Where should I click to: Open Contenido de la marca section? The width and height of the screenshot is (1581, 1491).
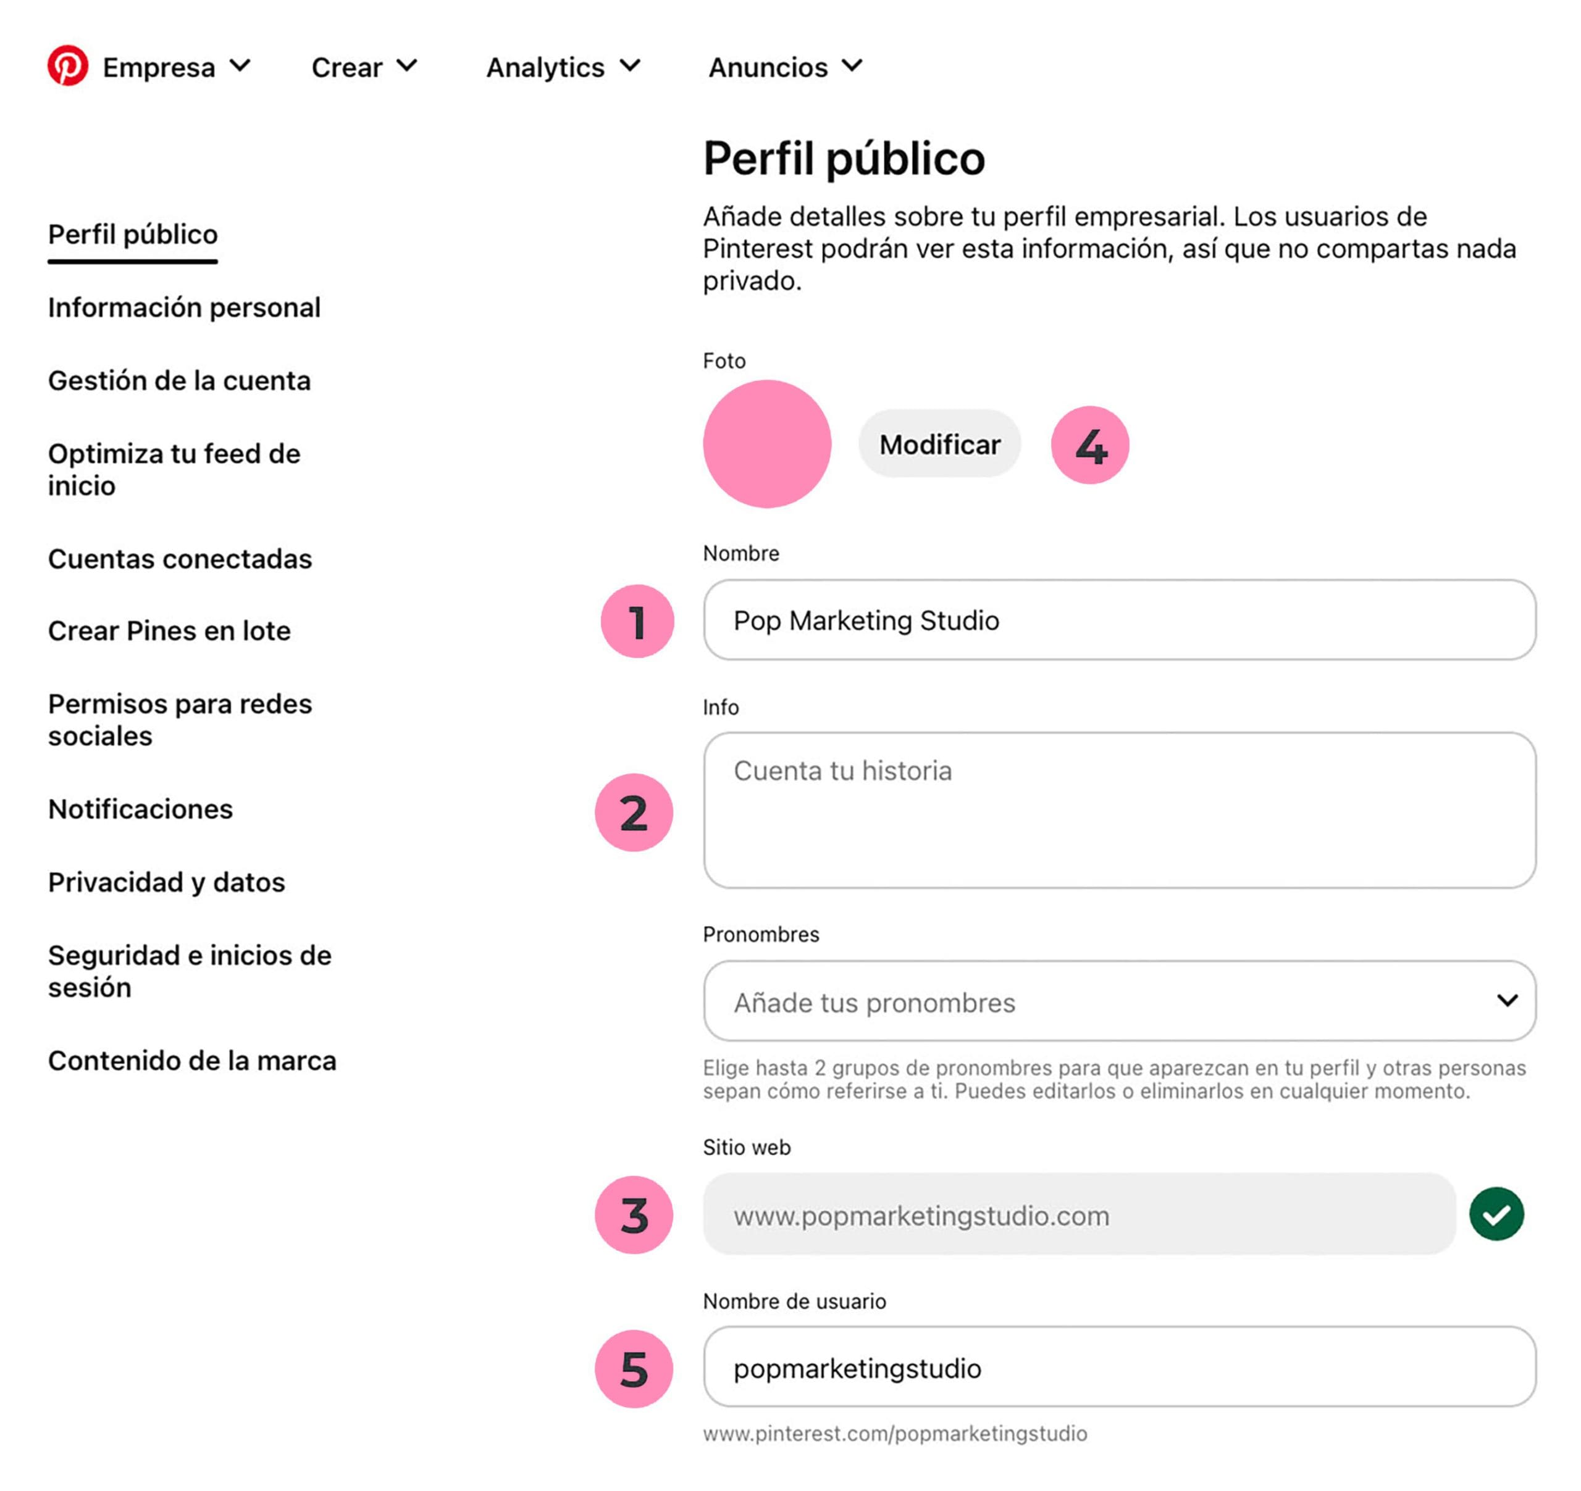click(x=191, y=1060)
